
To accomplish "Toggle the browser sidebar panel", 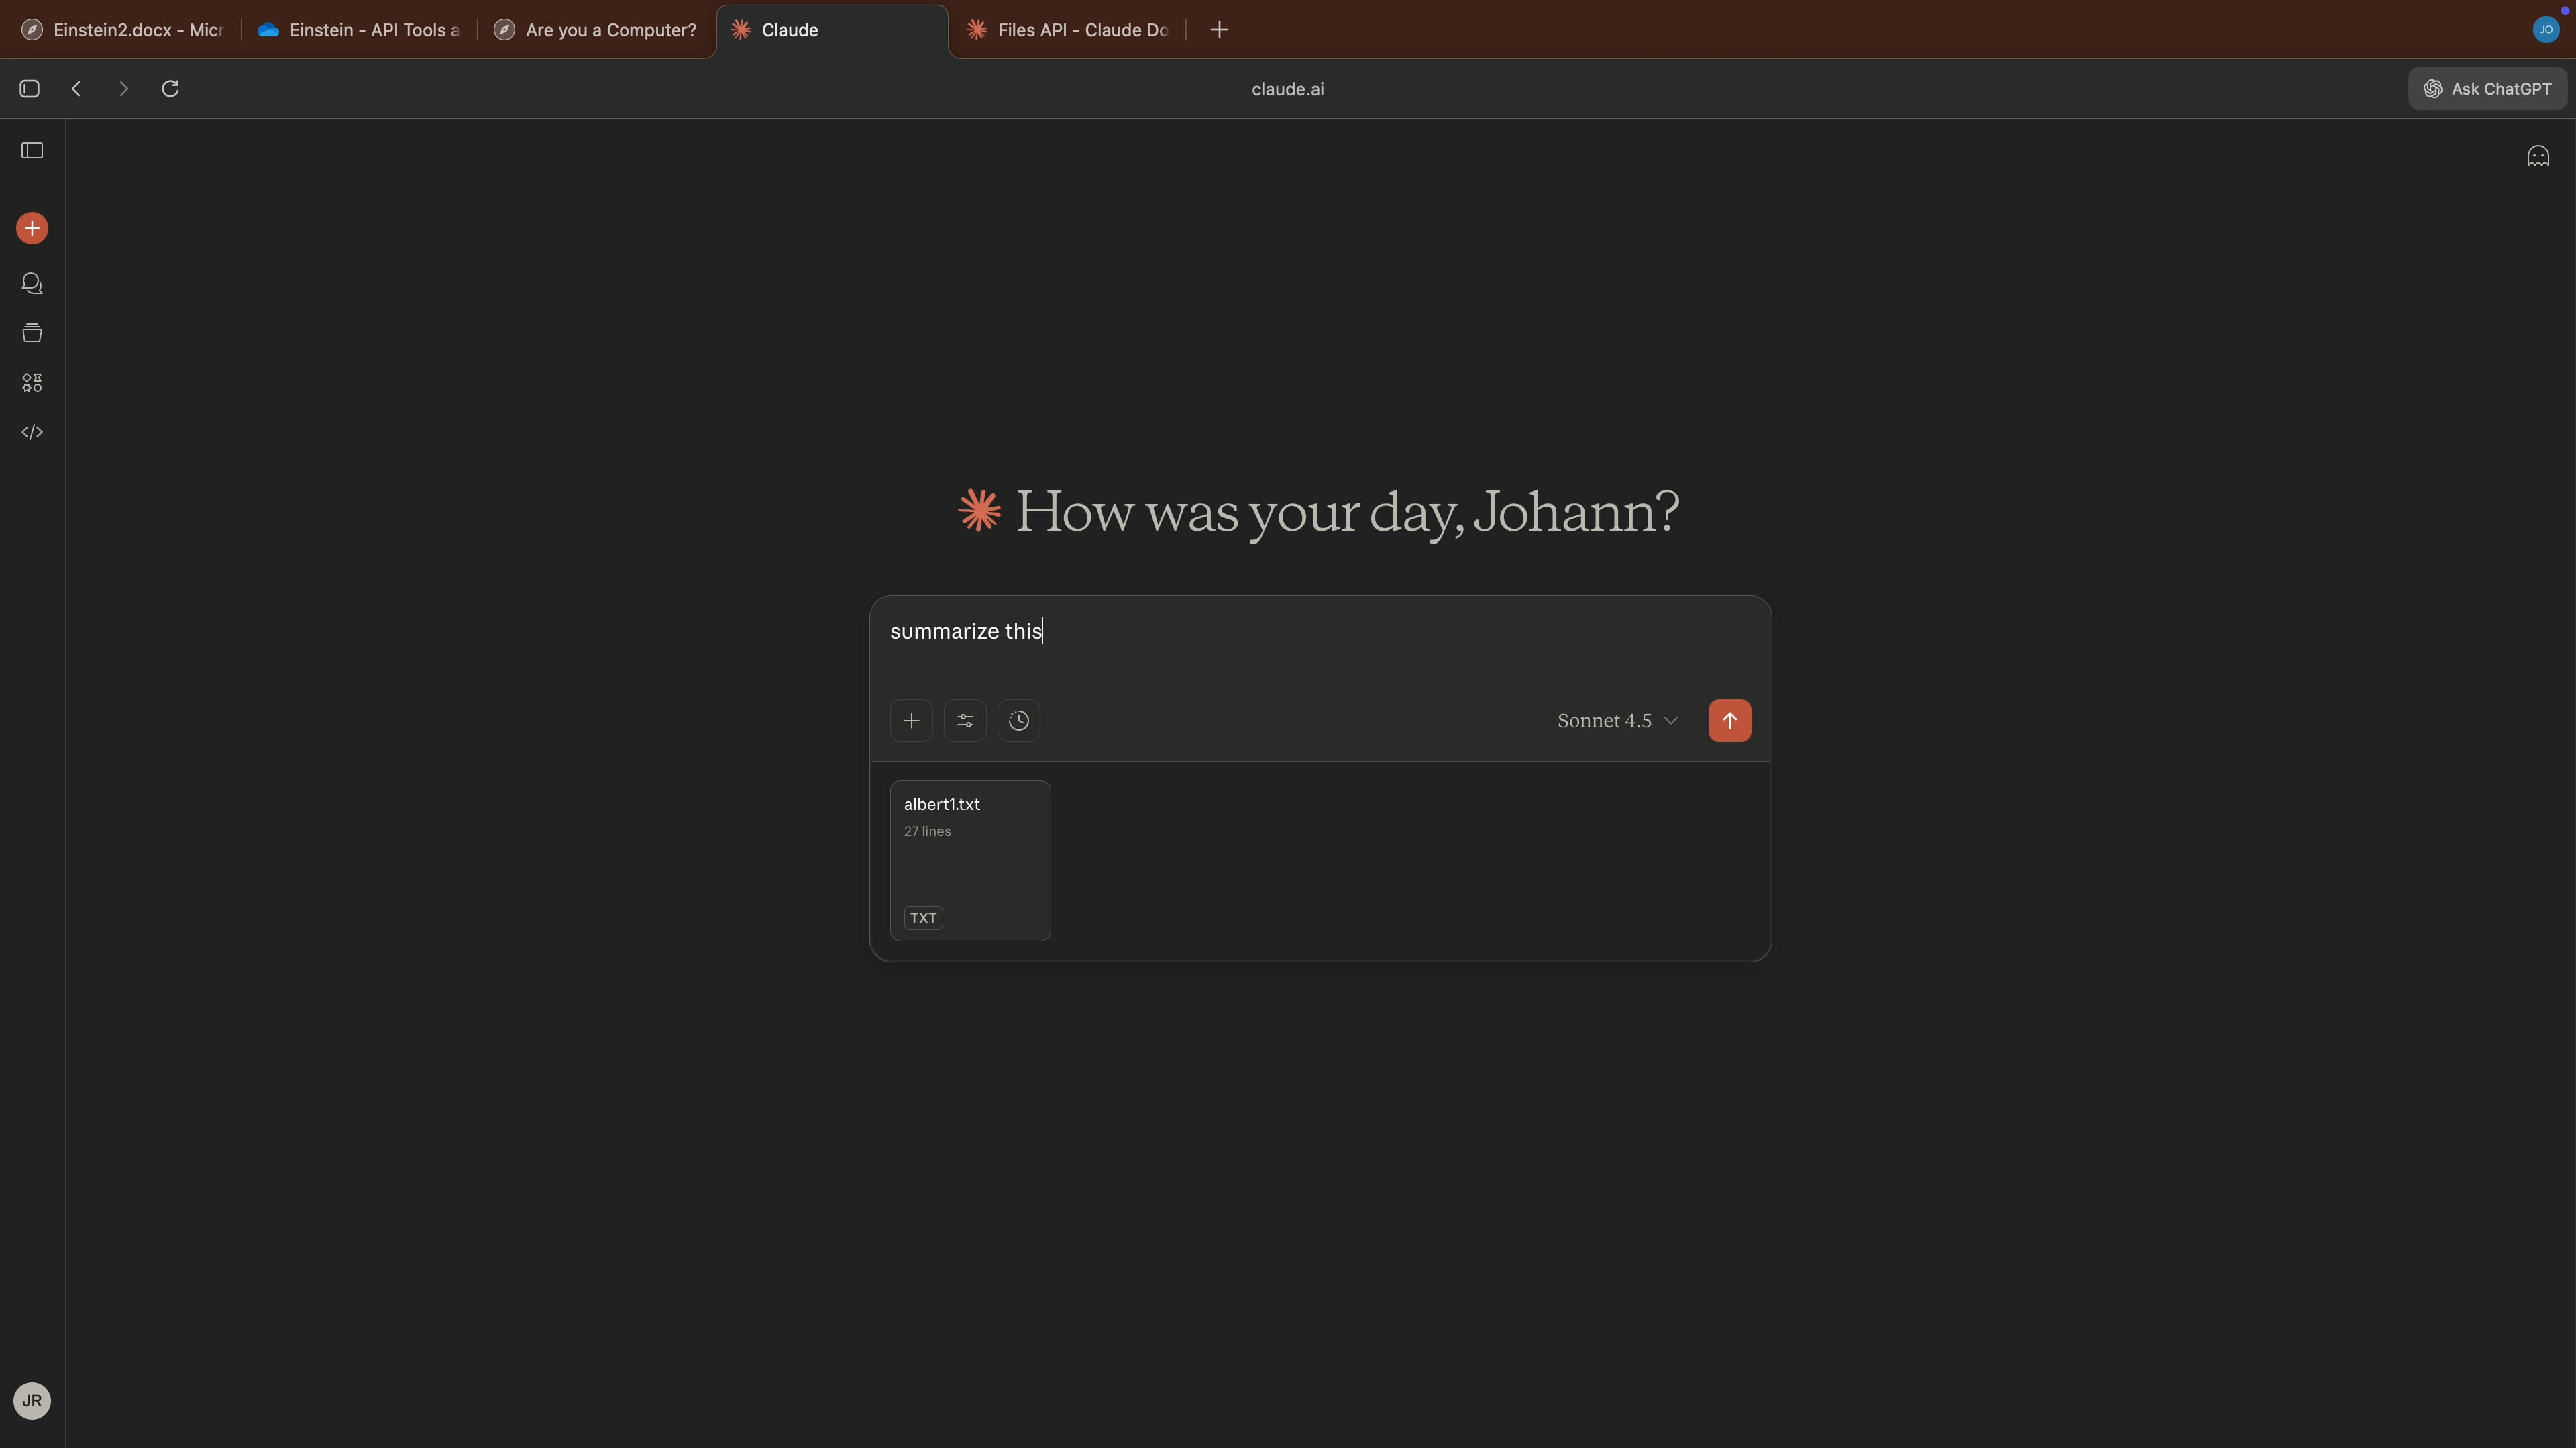I will pos(29,89).
